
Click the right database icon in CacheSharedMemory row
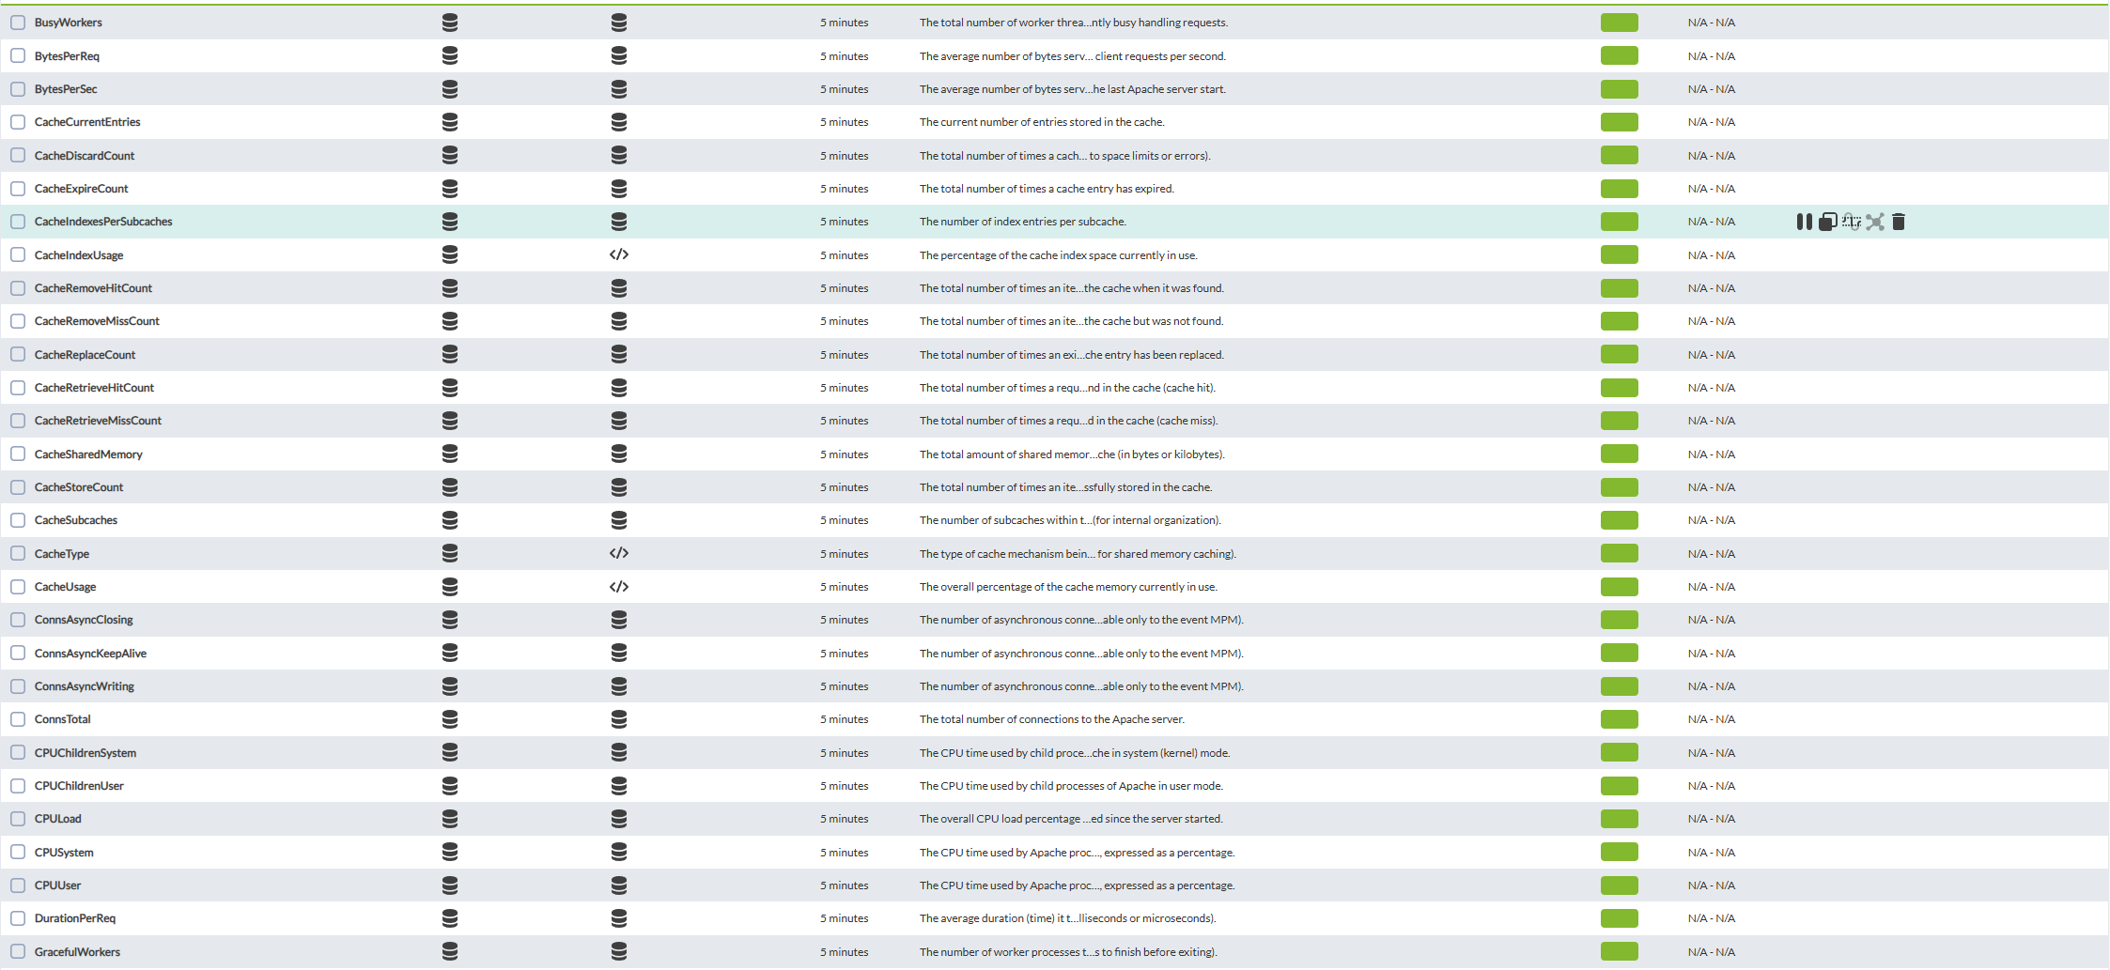619,454
